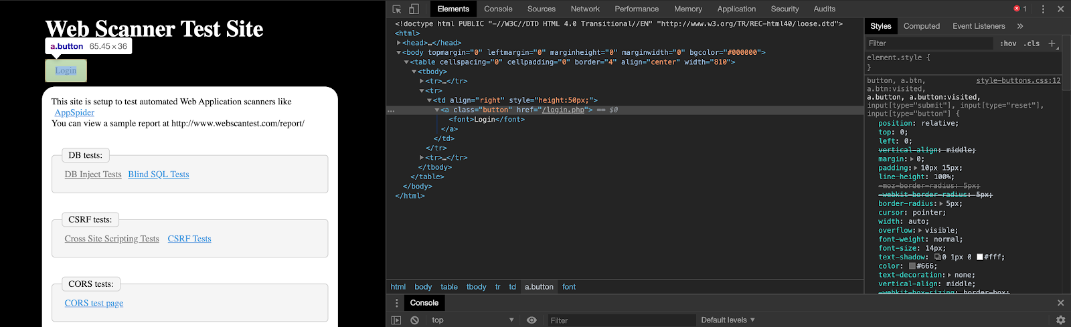Open the 'top' JavaScript context dropdown
The width and height of the screenshot is (1071, 327).
(472, 320)
